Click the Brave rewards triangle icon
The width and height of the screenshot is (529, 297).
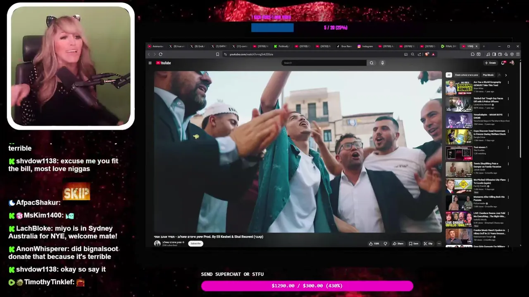[x=433, y=54]
